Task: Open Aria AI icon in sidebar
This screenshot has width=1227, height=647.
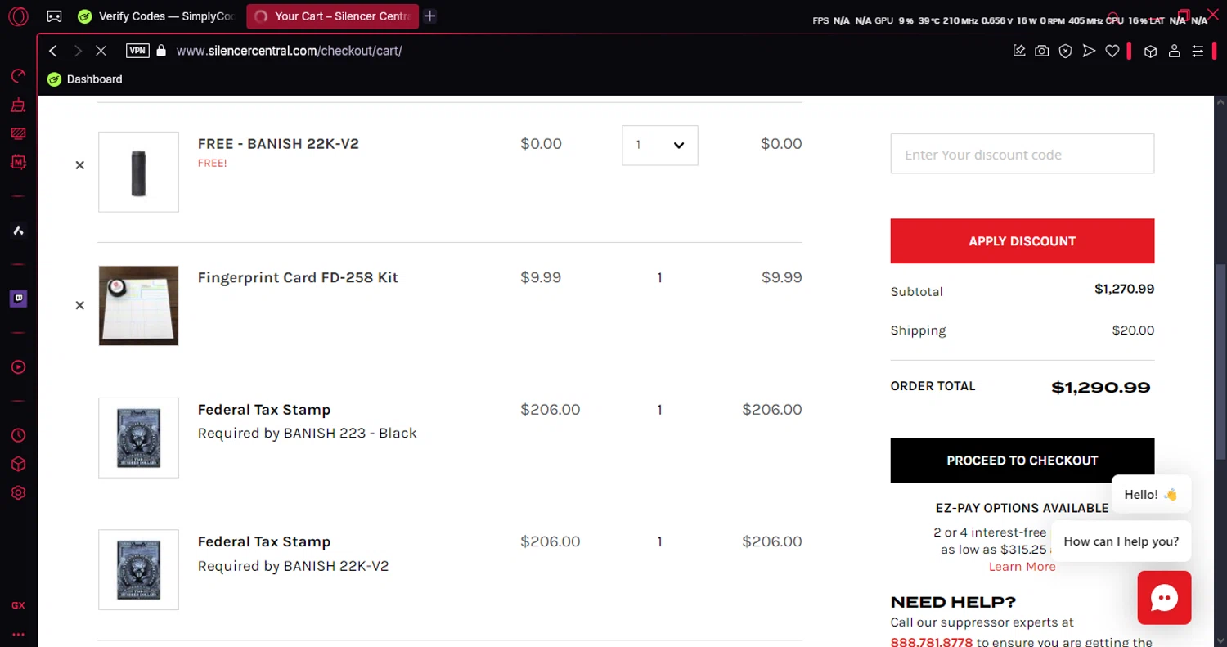Action: pos(18,162)
